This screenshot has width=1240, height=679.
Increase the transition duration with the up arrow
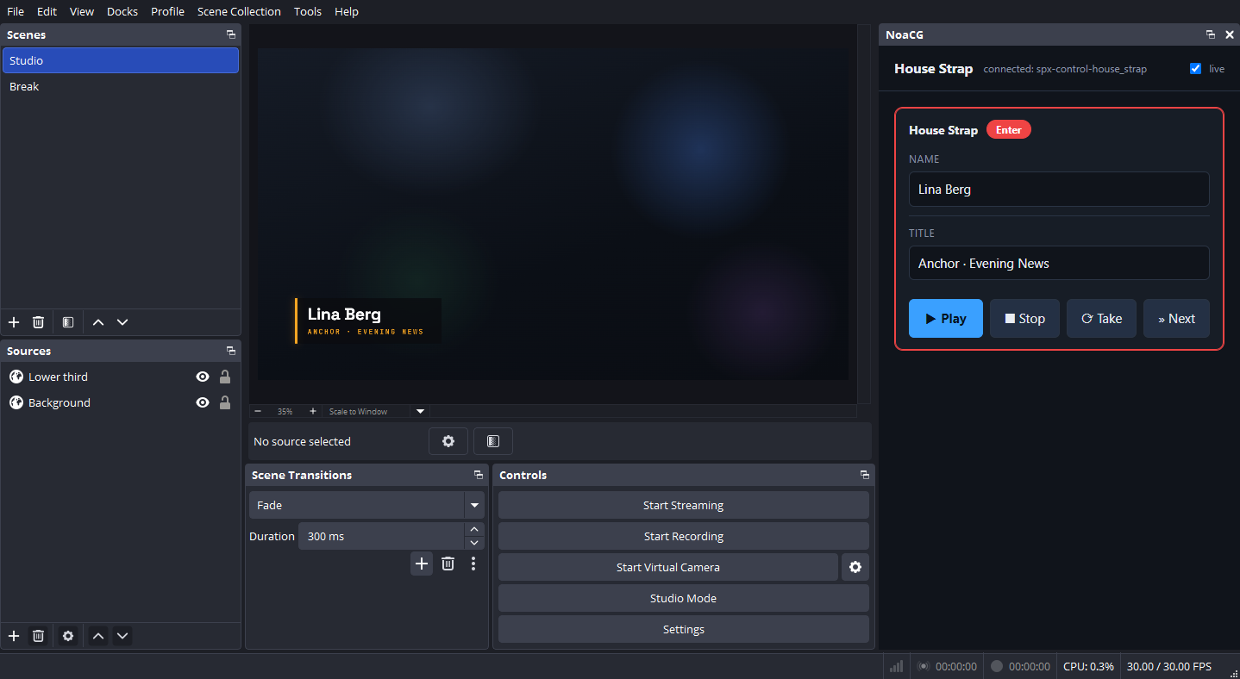pyautogui.click(x=474, y=529)
